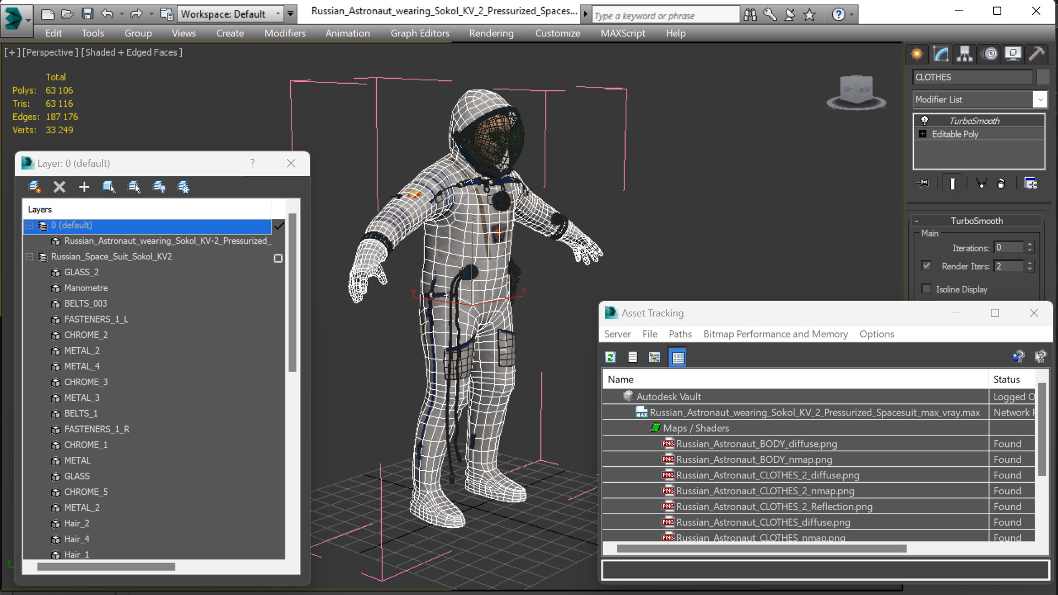Viewport: 1058px width, 595px height.
Task: Open the Utilities hammer panel tab
Action: [1037, 54]
